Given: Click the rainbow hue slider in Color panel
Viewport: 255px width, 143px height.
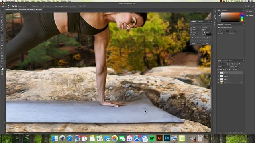Looking at the screenshot, I should (242, 17).
